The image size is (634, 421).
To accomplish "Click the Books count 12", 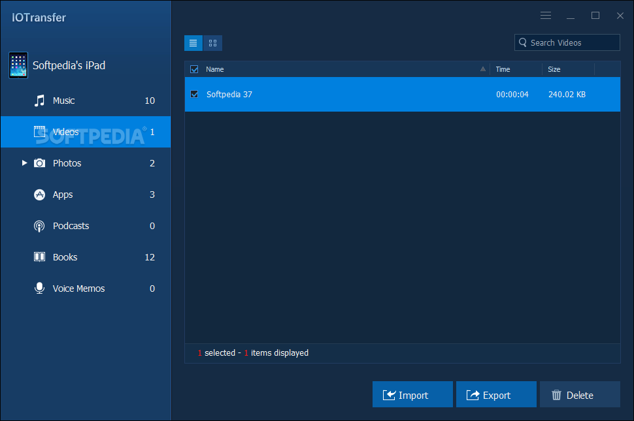I will [x=150, y=257].
